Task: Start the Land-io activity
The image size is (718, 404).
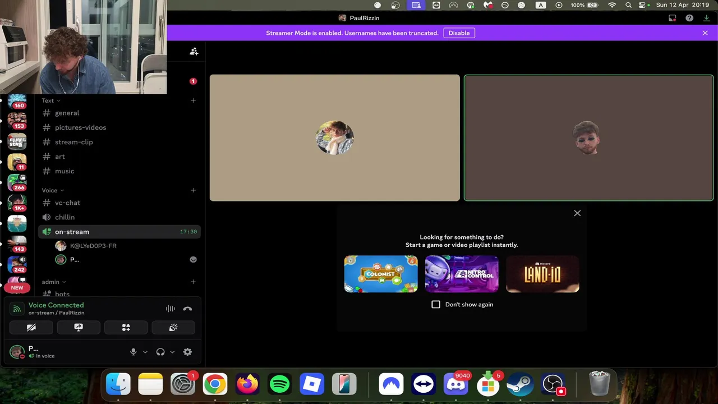Action: (542, 274)
